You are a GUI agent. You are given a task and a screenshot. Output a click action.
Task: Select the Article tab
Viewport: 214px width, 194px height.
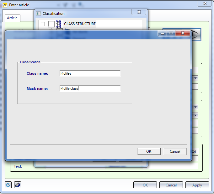[x=12, y=18]
